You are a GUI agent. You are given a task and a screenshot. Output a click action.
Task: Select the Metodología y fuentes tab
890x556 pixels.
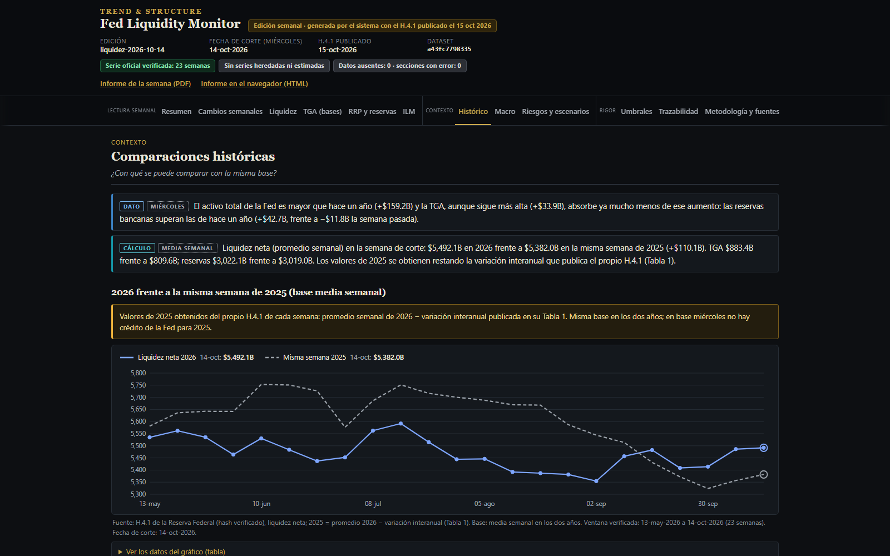coord(742,111)
